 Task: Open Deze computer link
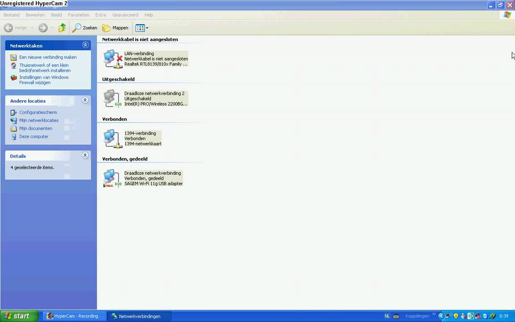click(34, 136)
